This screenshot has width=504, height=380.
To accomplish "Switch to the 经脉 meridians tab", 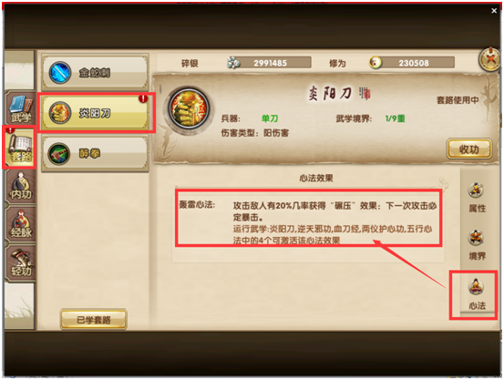I will pyautogui.click(x=21, y=224).
